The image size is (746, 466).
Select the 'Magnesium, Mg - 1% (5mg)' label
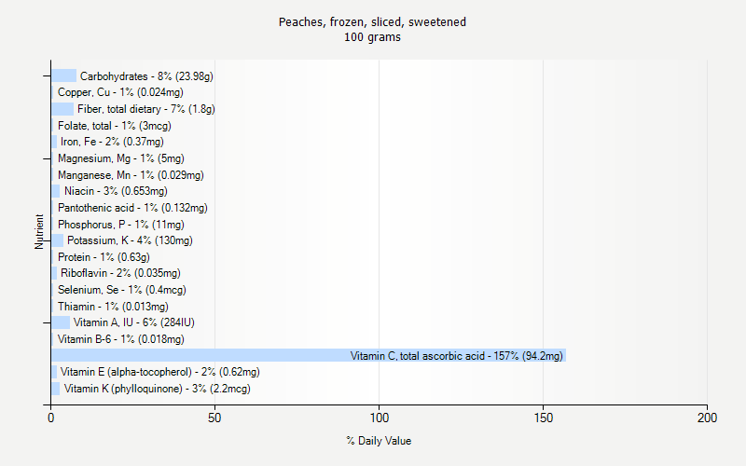121,158
